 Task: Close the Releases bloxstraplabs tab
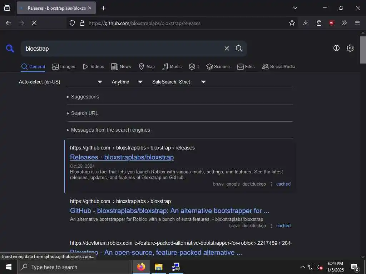point(90,8)
